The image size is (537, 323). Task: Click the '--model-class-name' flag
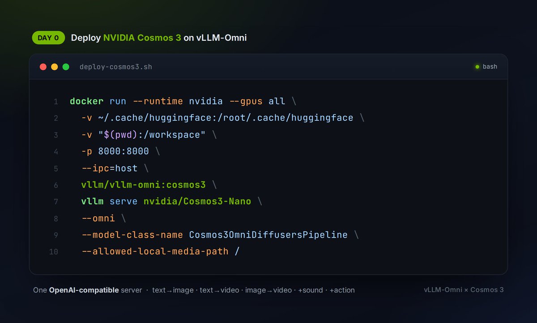[x=132, y=235]
